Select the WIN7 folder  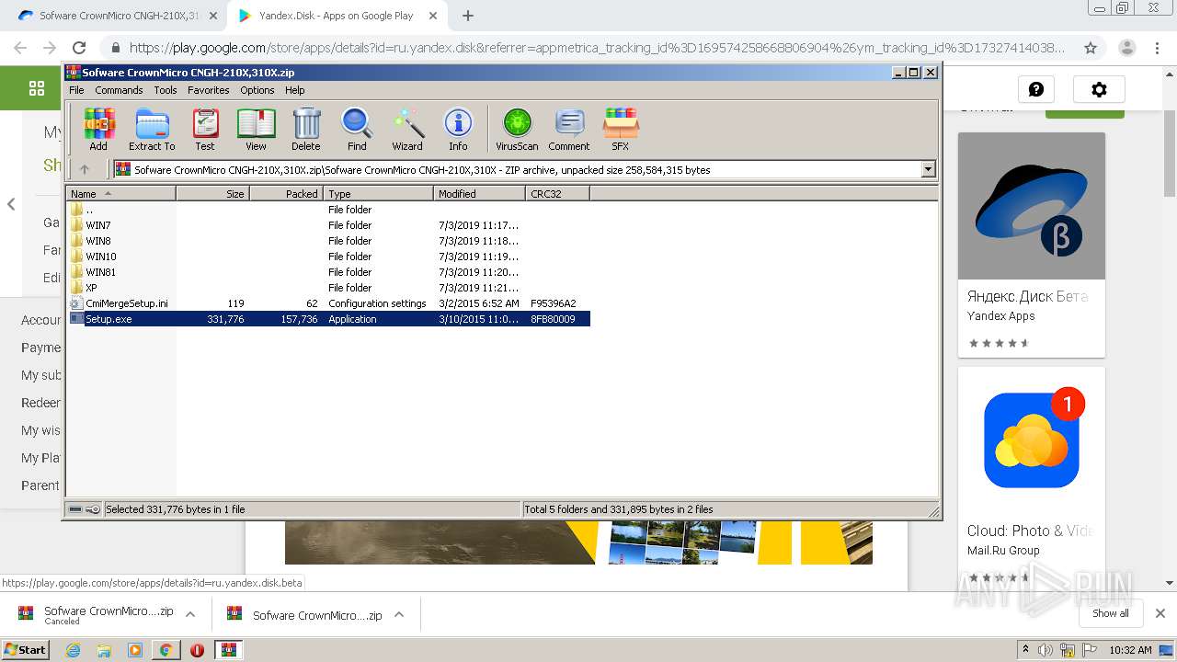pos(328,225)
